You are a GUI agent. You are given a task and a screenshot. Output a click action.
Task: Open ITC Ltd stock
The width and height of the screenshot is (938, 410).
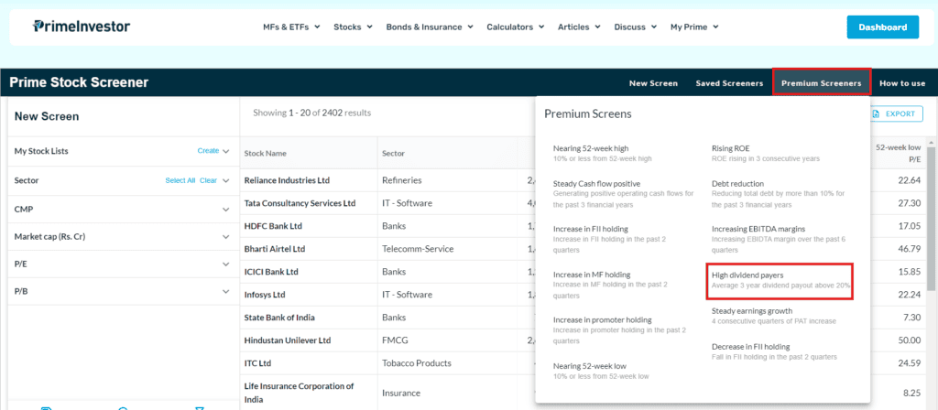tap(257, 362)
